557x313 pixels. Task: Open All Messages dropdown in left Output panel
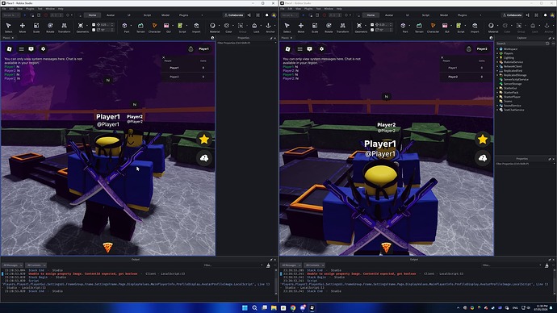coord(12,265)
